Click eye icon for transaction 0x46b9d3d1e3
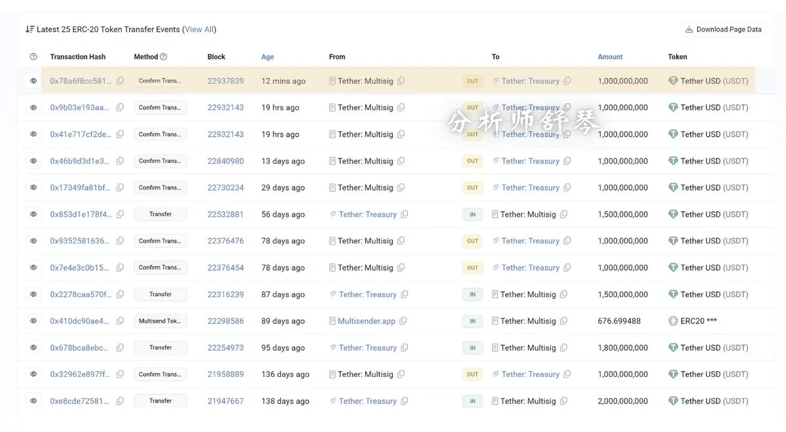 pos(33,161)
